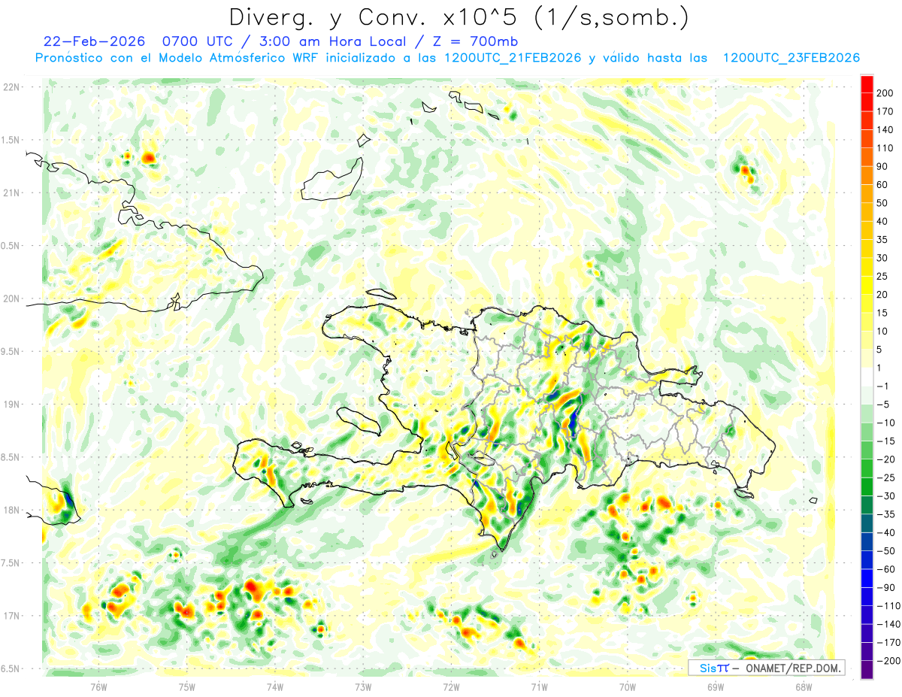Click the '69W' longitude label

click(716, 686)
